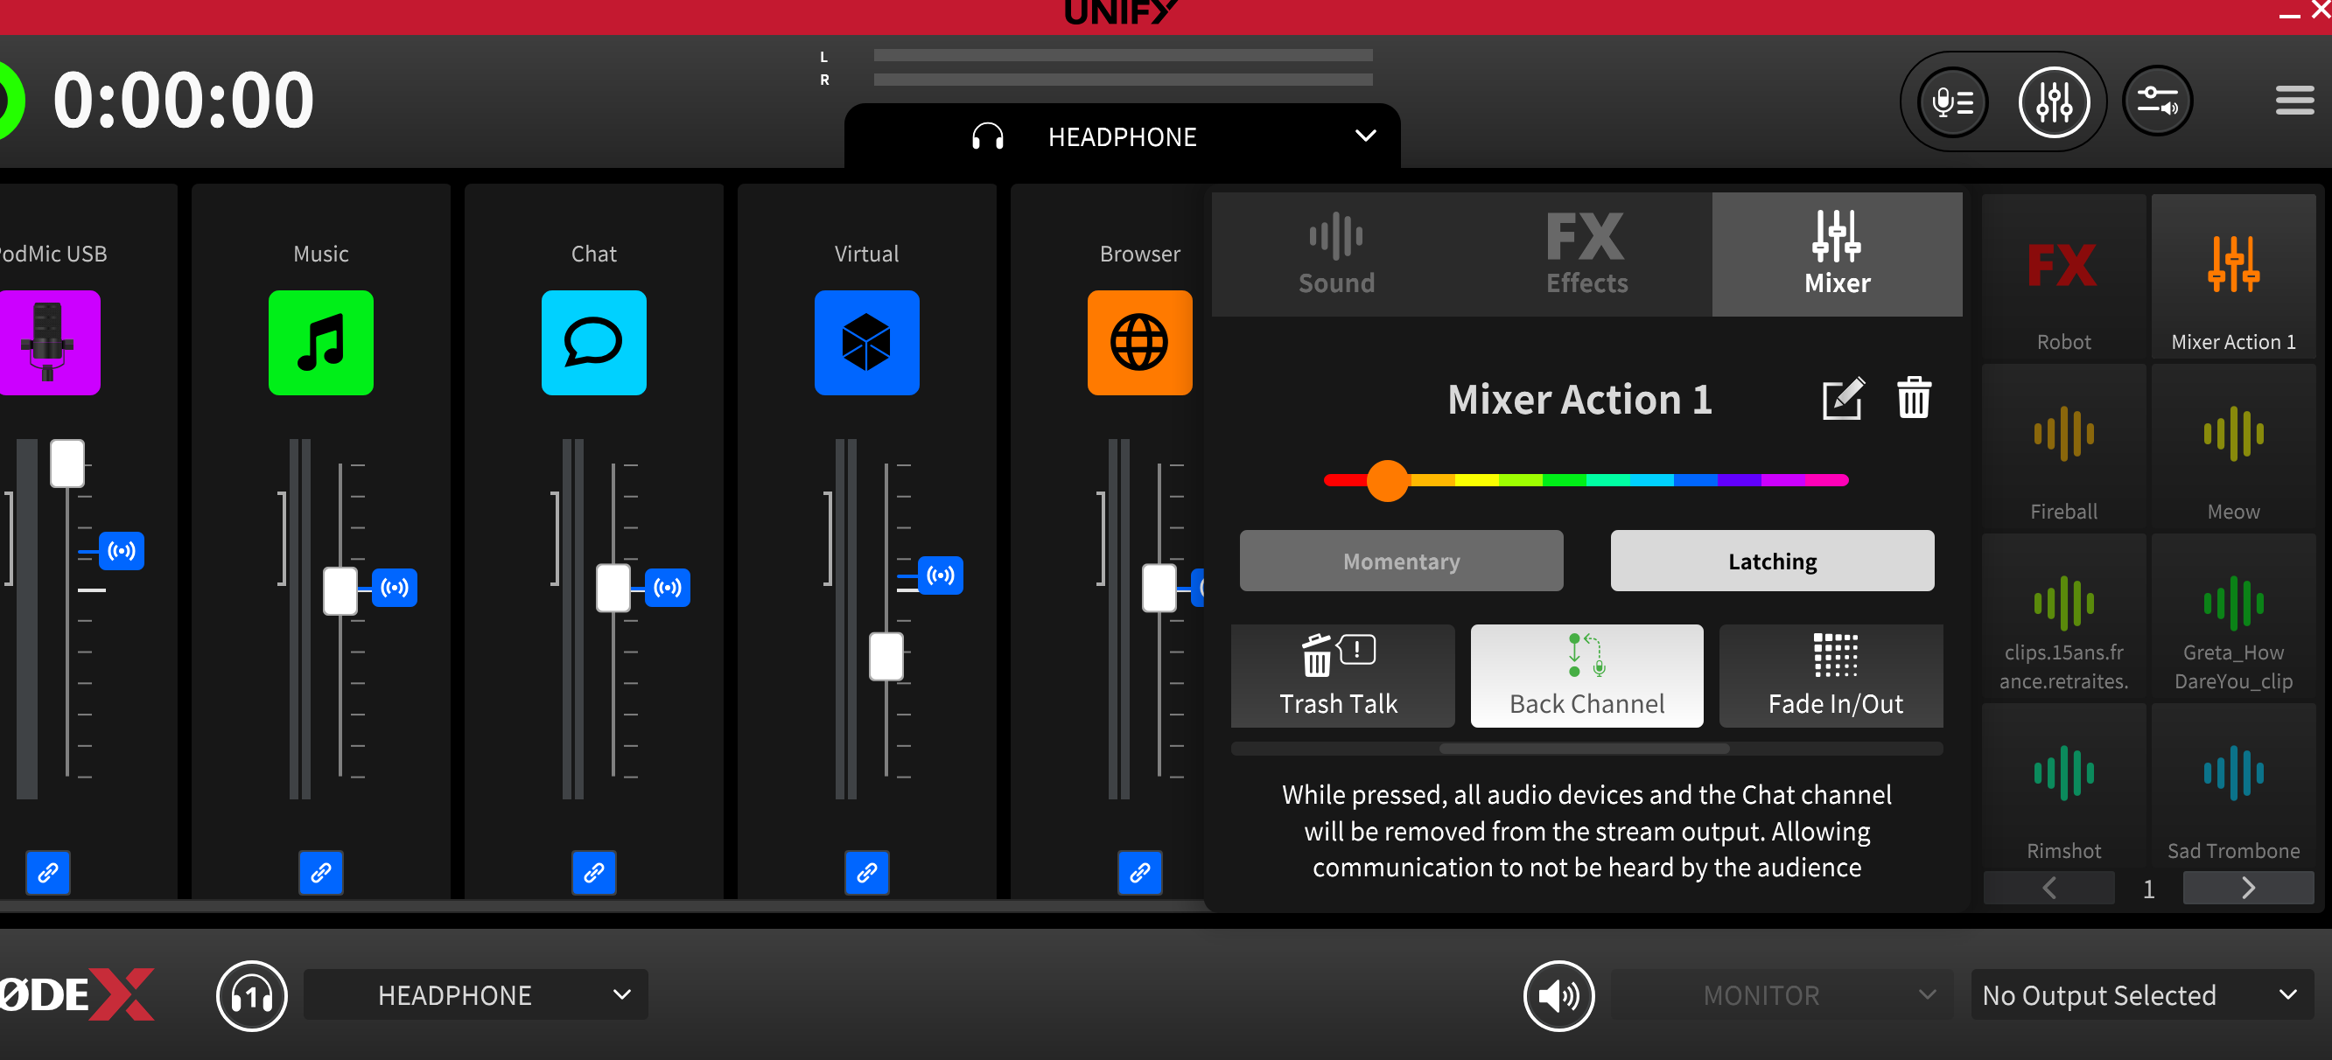
Task: Switch to the FX Effects tab
Action: click(1587, 255)
